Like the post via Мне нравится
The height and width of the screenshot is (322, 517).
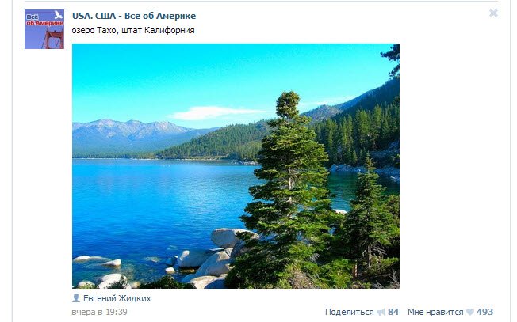point(435,312)
